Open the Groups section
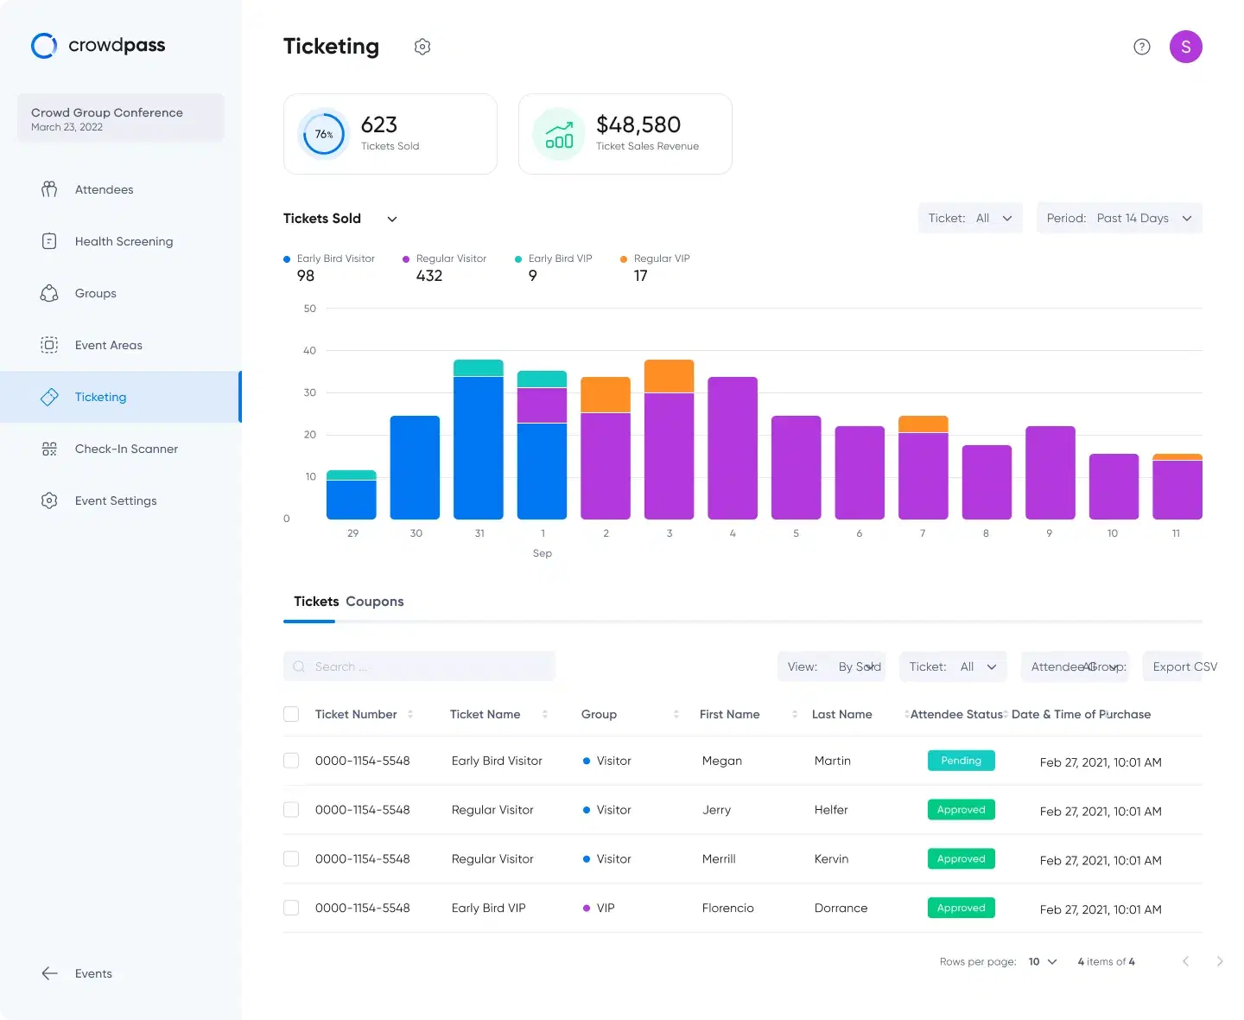This screenshot has width=1244, height=1020. tap(95, 293)
